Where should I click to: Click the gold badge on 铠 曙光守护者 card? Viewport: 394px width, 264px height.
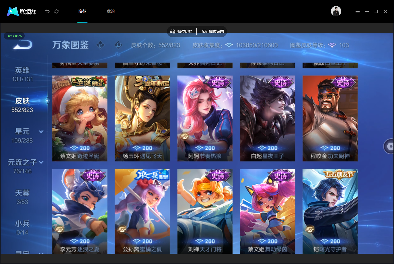310,229
